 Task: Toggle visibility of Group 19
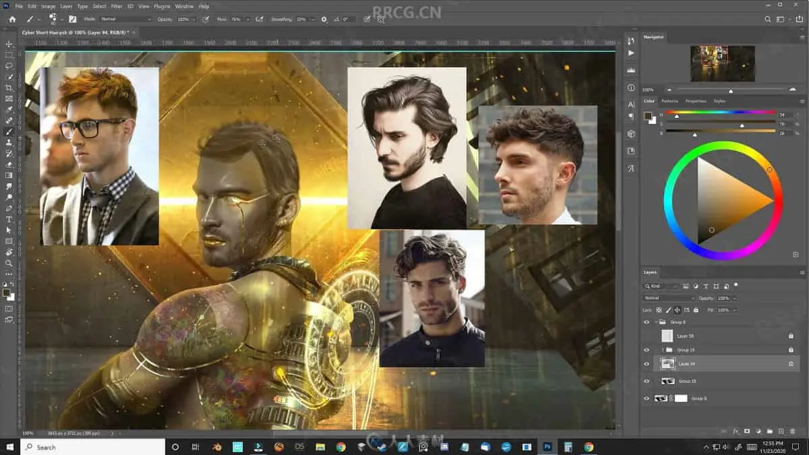(x=647, y=350)
